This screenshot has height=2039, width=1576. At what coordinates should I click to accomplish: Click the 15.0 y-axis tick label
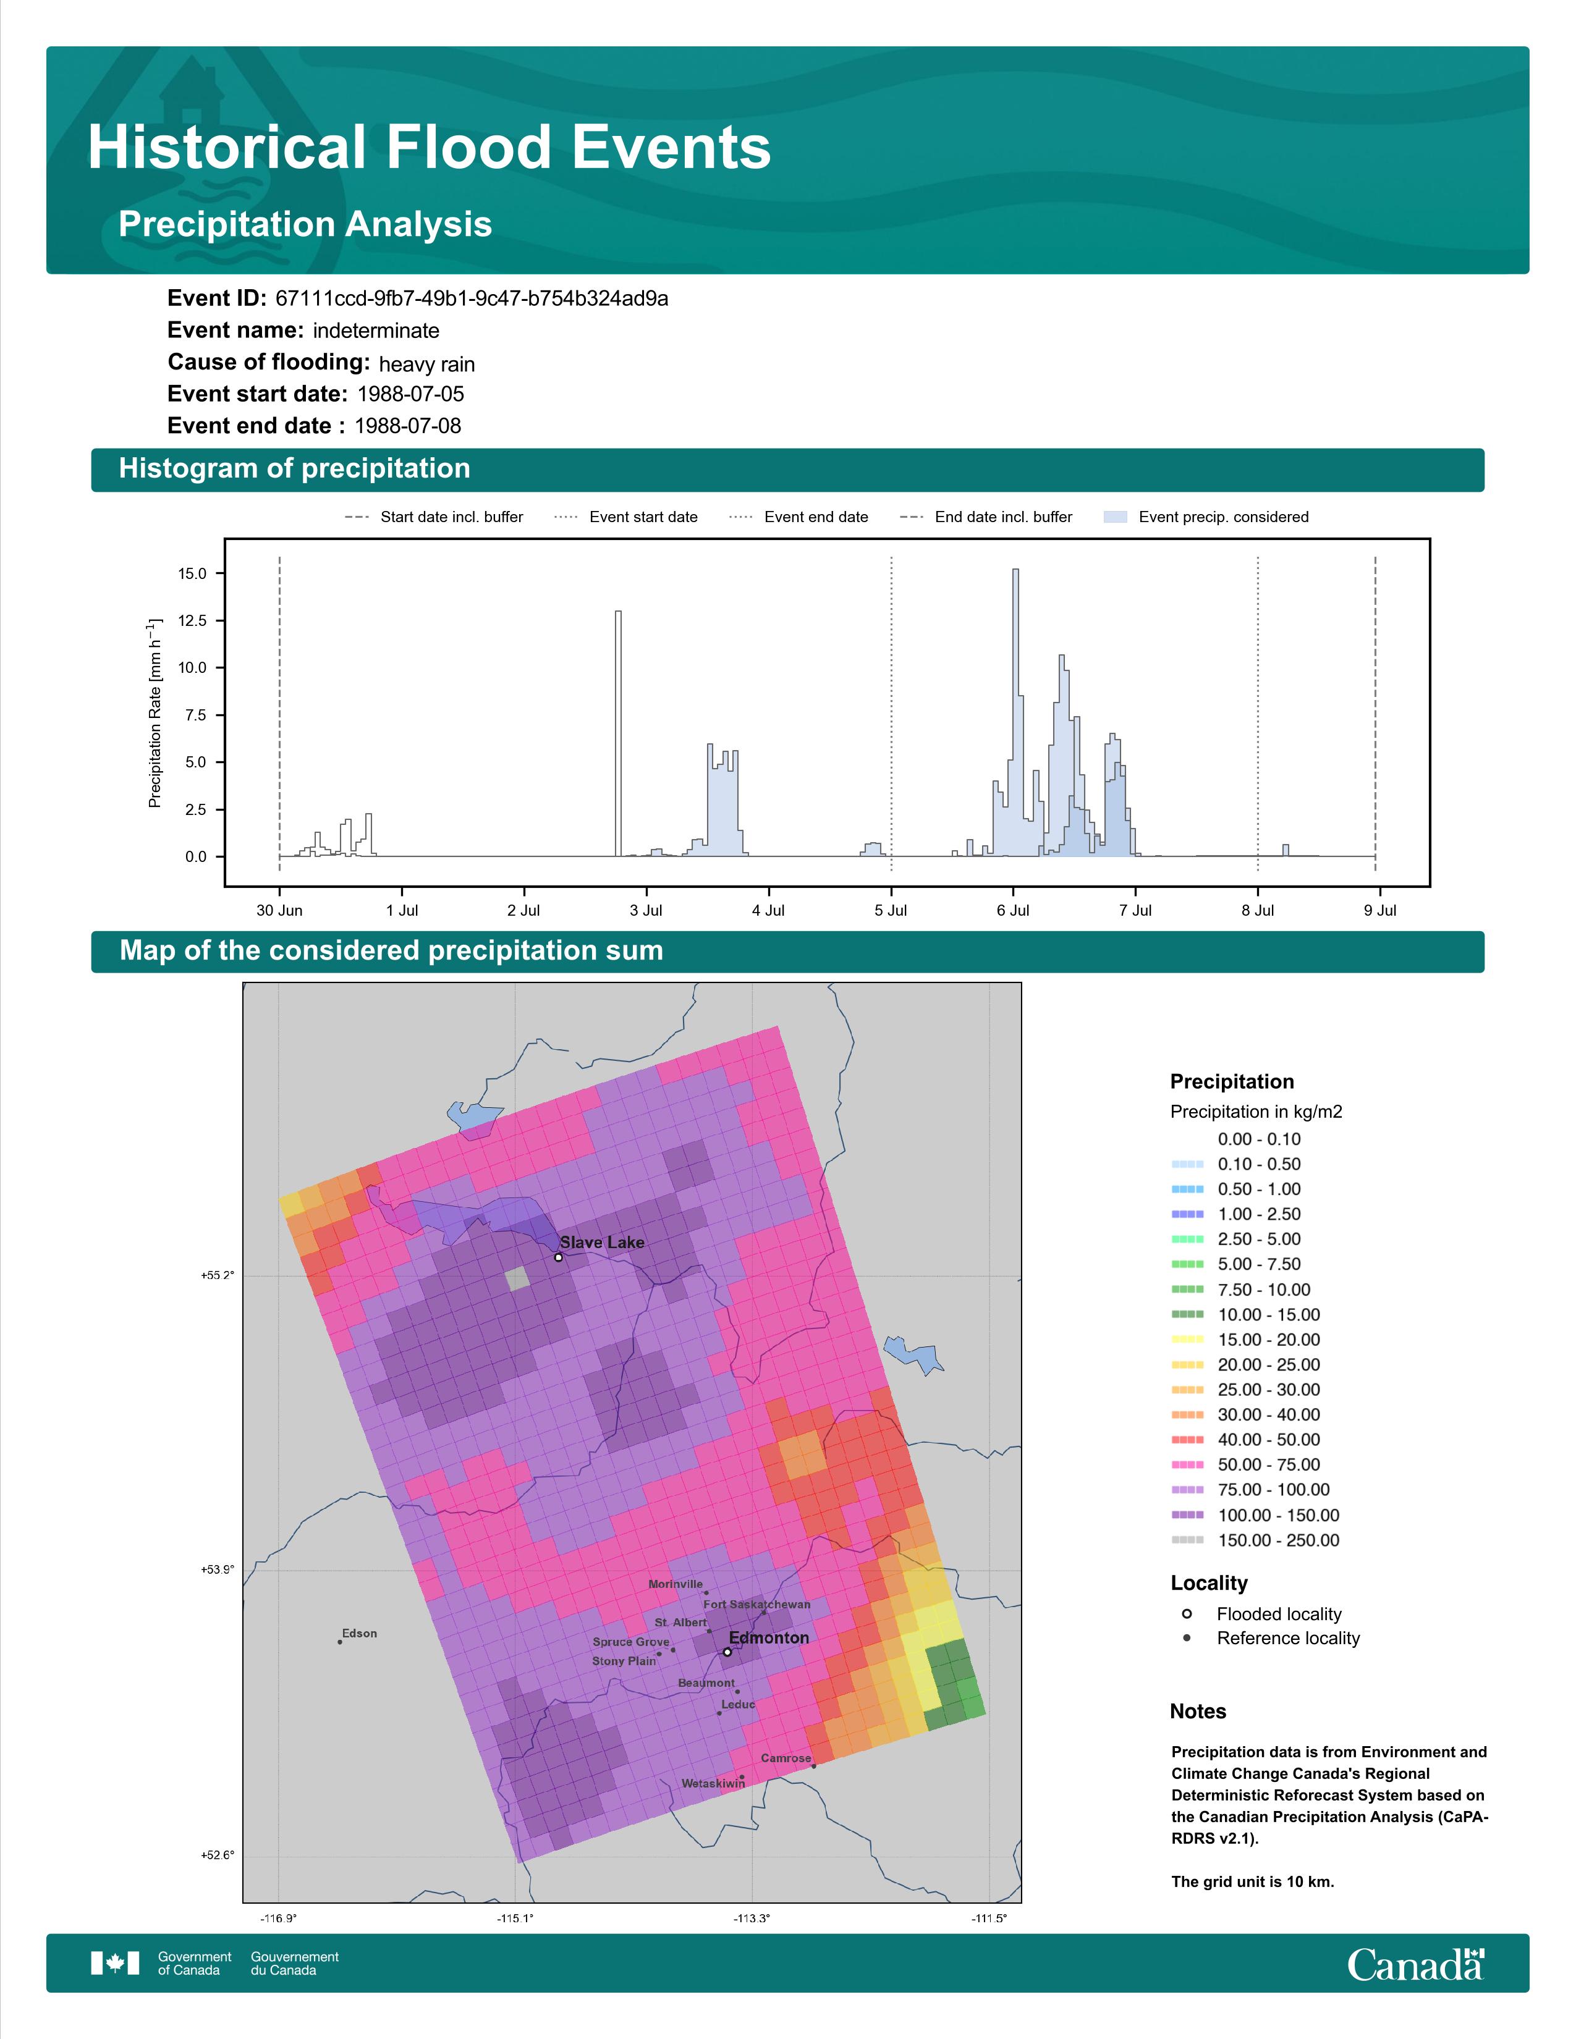[192, 573]
